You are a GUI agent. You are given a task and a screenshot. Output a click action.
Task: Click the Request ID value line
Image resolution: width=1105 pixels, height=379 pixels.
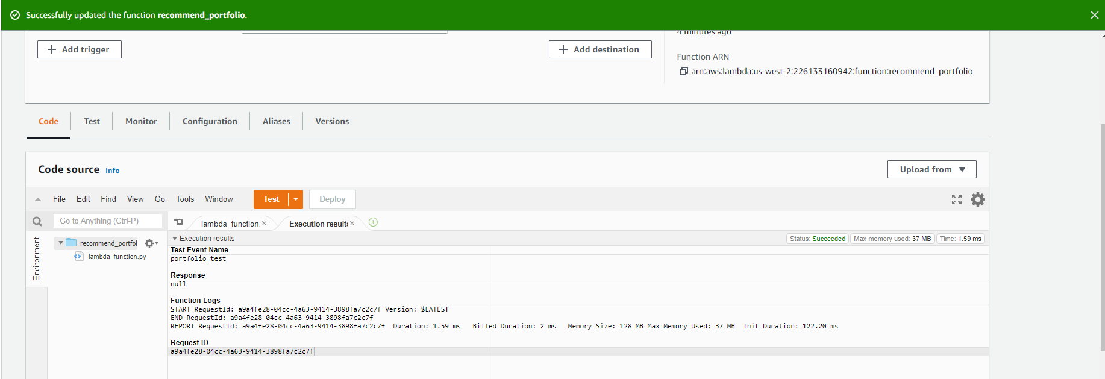coord(242,351)
